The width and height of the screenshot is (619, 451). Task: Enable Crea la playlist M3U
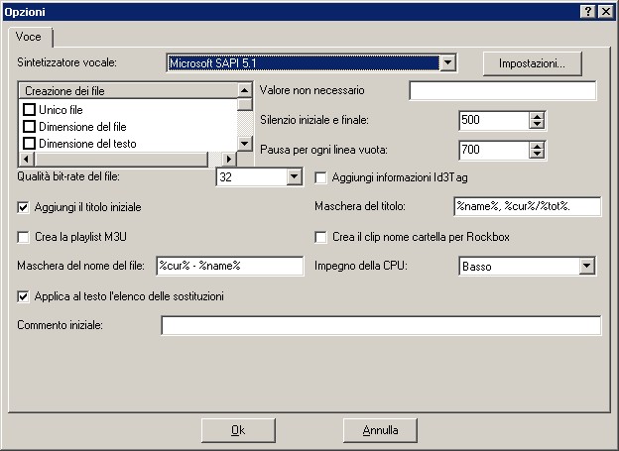click(25, 237)
